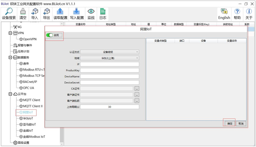The image size is (256, 147).
Task: Open the about (关于) info icon
Action: (249, 14)
